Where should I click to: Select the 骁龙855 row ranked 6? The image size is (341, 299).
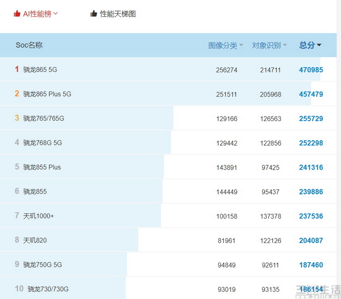pos(35,192)
